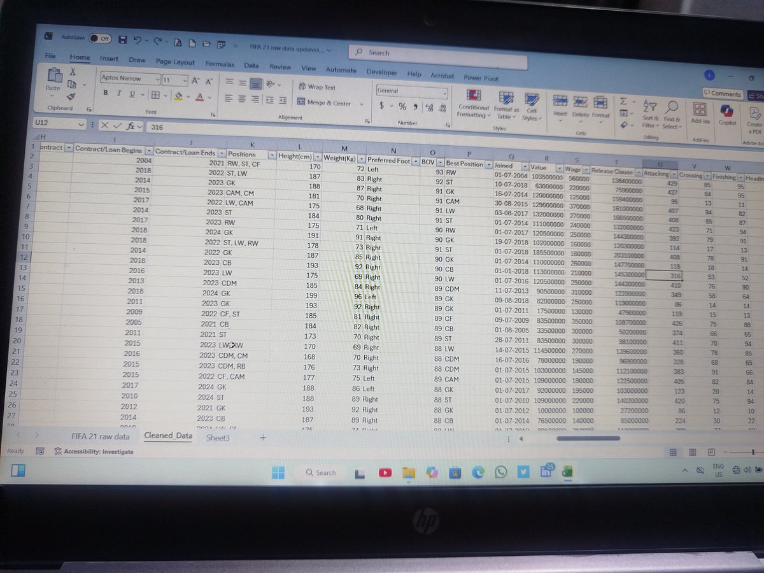This screenshot has height=573, width=764.
Task: Click Format as Table button
Action: tap(506, 106)
